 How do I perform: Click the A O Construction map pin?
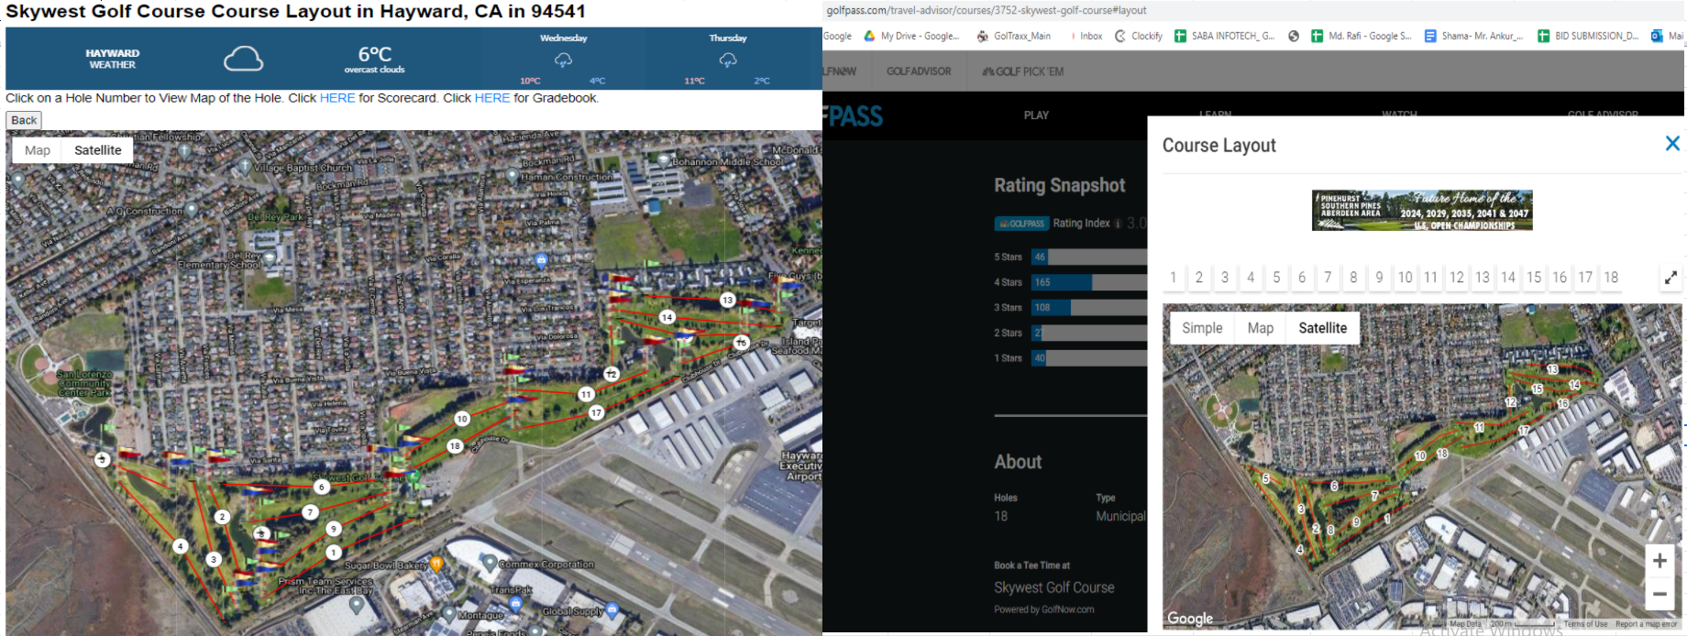(x=192, y=209)
